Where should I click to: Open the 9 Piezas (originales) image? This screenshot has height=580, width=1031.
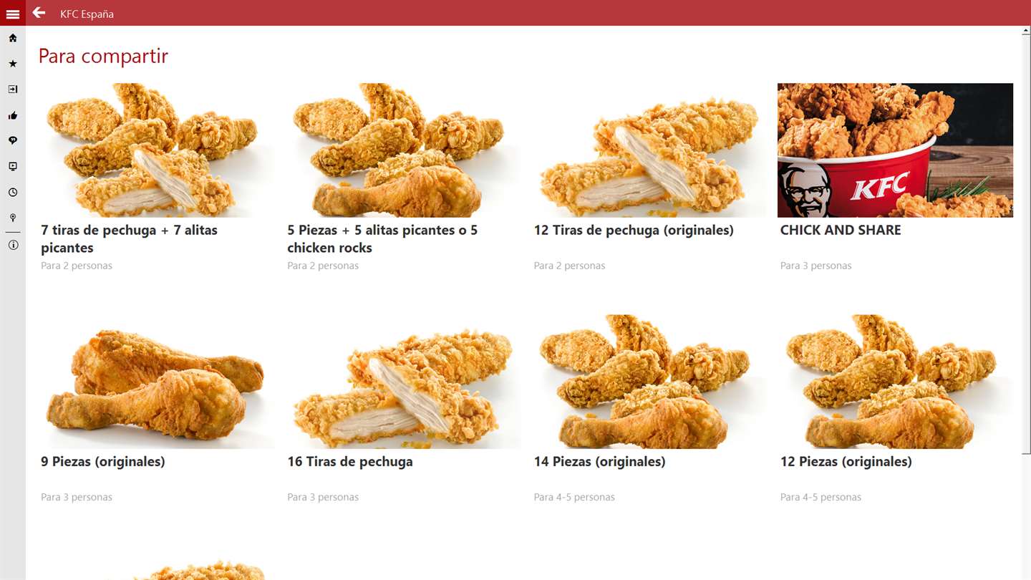pyautogui.click(x=156, y=382)
